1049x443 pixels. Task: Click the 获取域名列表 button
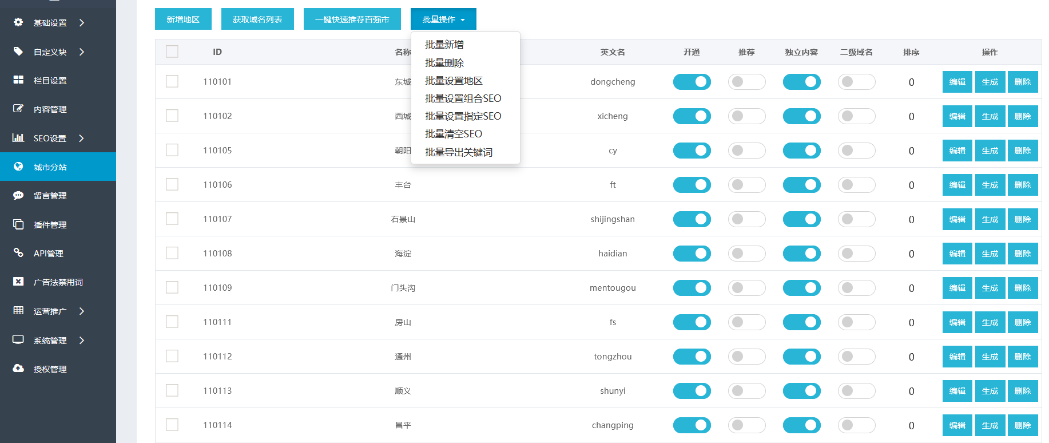click(x=257, y=19)
